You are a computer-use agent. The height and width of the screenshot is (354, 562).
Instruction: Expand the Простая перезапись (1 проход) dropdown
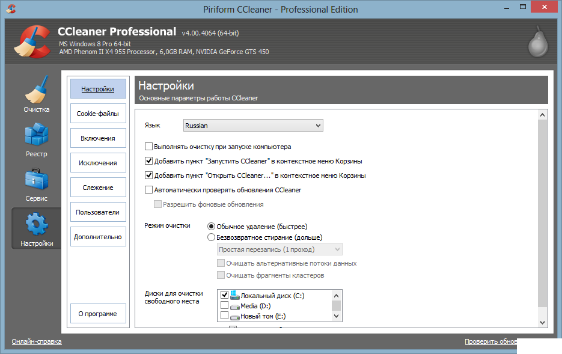(279, 249)
